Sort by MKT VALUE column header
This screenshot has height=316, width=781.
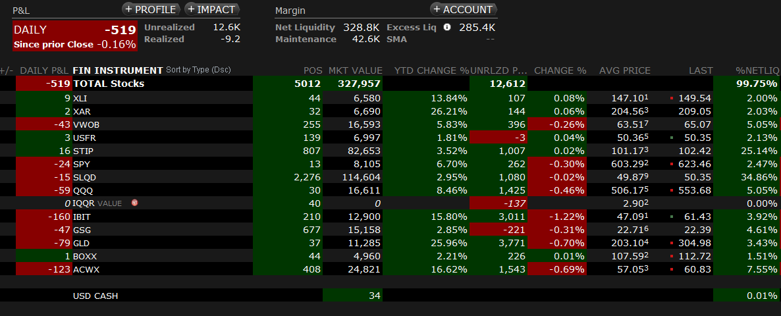click(355, 70)
